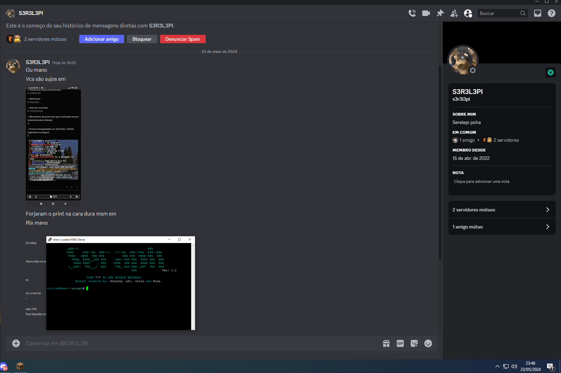This screenshot has height=373, width=561.
Task: Open the botnet terminal screenshot image
Action: tap(120, 283)
